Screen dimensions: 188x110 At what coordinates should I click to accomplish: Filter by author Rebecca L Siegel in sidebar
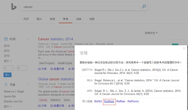click(x=14, y=91)
